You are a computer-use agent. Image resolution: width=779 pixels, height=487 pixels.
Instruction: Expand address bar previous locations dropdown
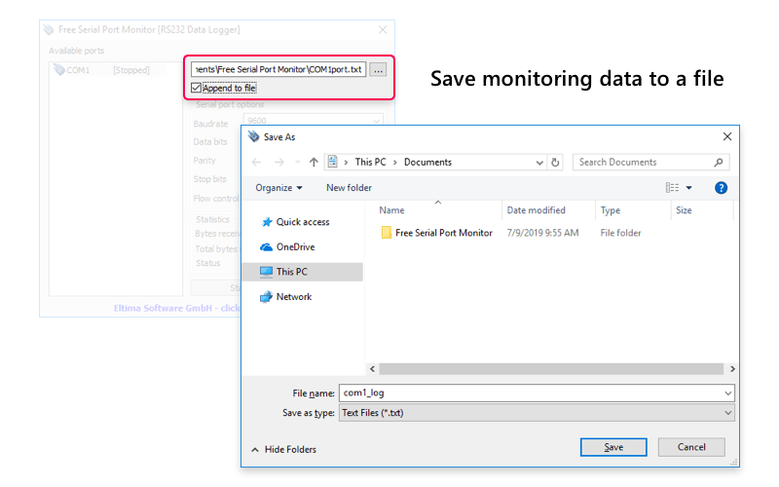coord(539,163)
